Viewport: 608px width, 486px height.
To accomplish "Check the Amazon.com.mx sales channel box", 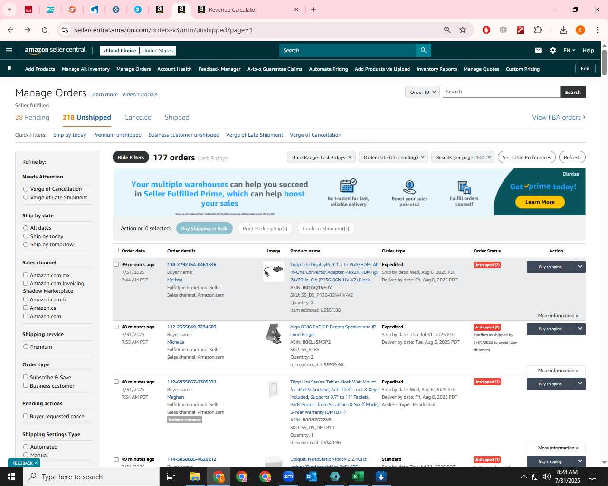I will coord(26,275).
